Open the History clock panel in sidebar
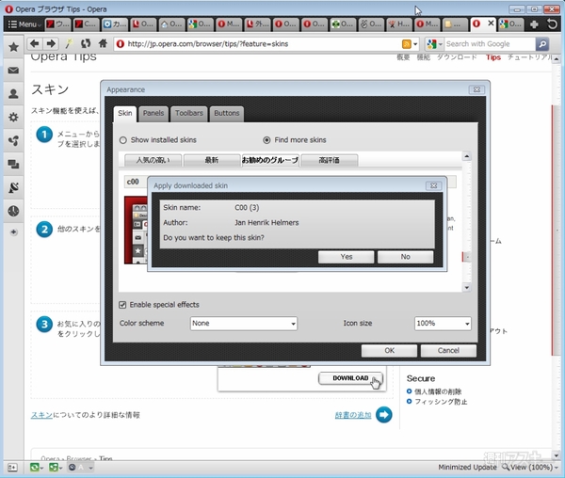The height and width of the screenshot is (478, 565). click(13, 211)
